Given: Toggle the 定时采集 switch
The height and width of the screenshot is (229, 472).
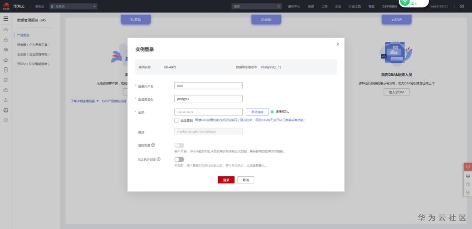Looking at the screenshot, I should [179, 146].
